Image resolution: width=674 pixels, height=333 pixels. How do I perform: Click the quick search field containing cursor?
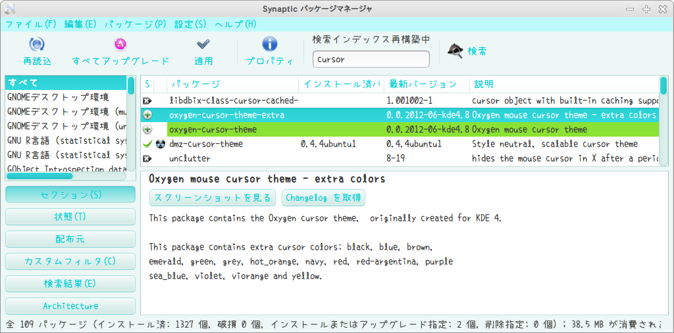click(371, 59)
